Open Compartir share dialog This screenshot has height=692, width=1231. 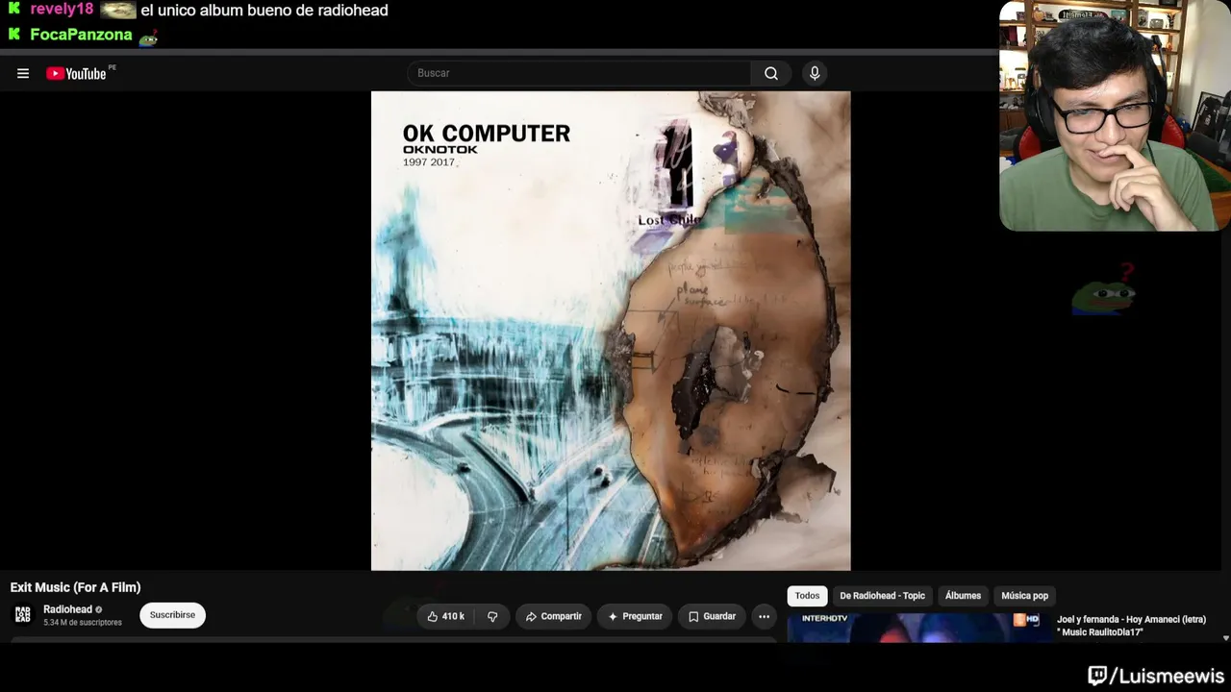[x=553, y=616]
